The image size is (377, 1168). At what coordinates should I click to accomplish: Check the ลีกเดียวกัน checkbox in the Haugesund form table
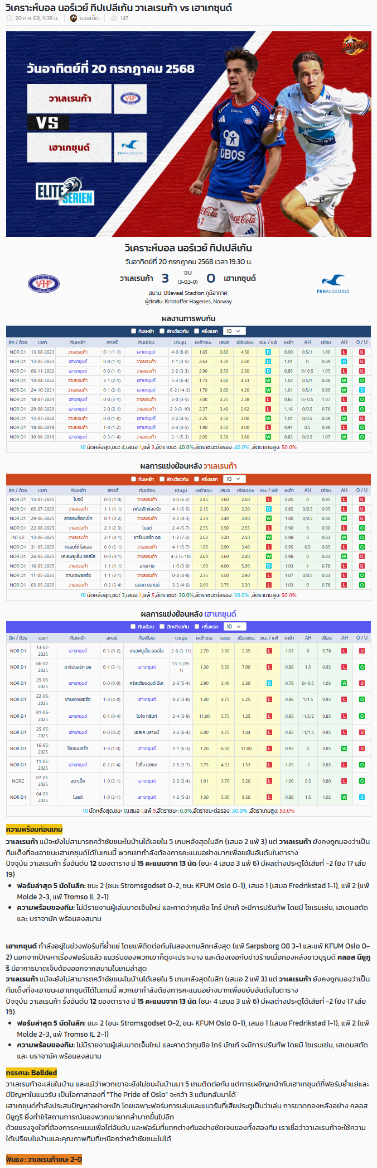[162, 627]
